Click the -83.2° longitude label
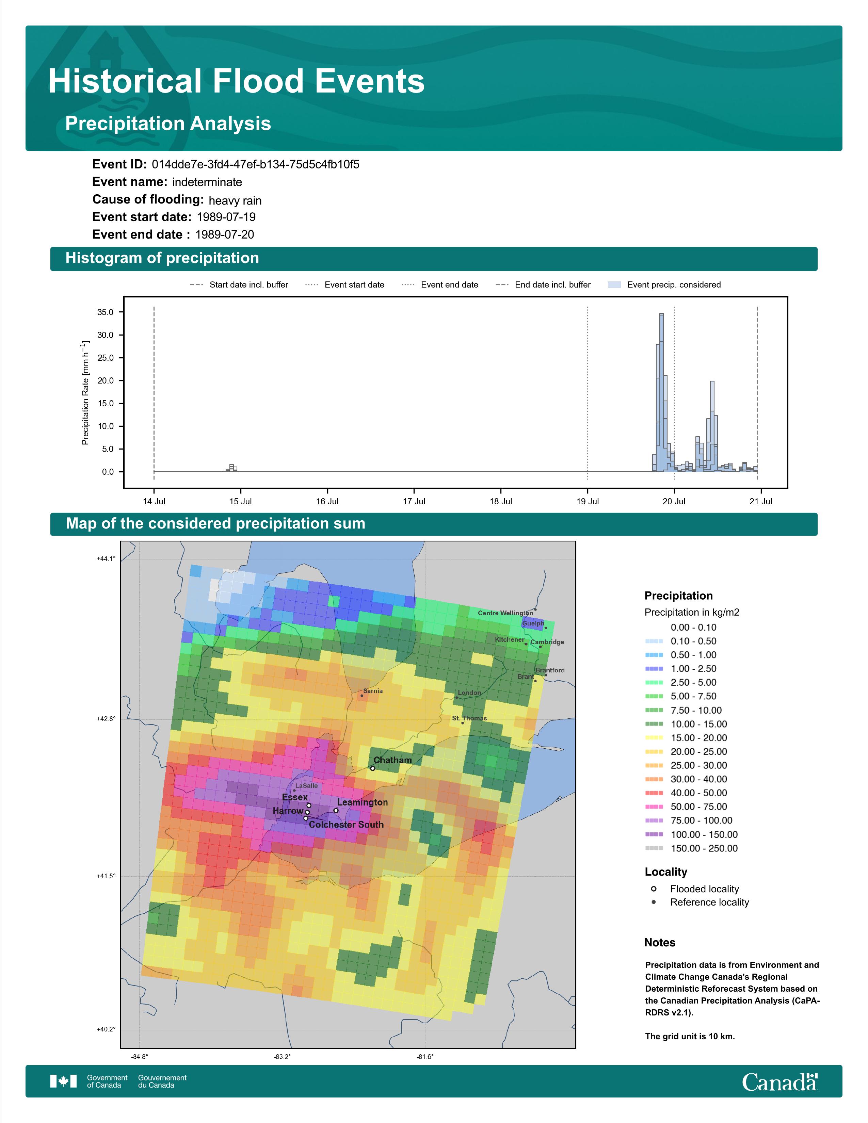The image size is (868, 1123). [283, 1057]
